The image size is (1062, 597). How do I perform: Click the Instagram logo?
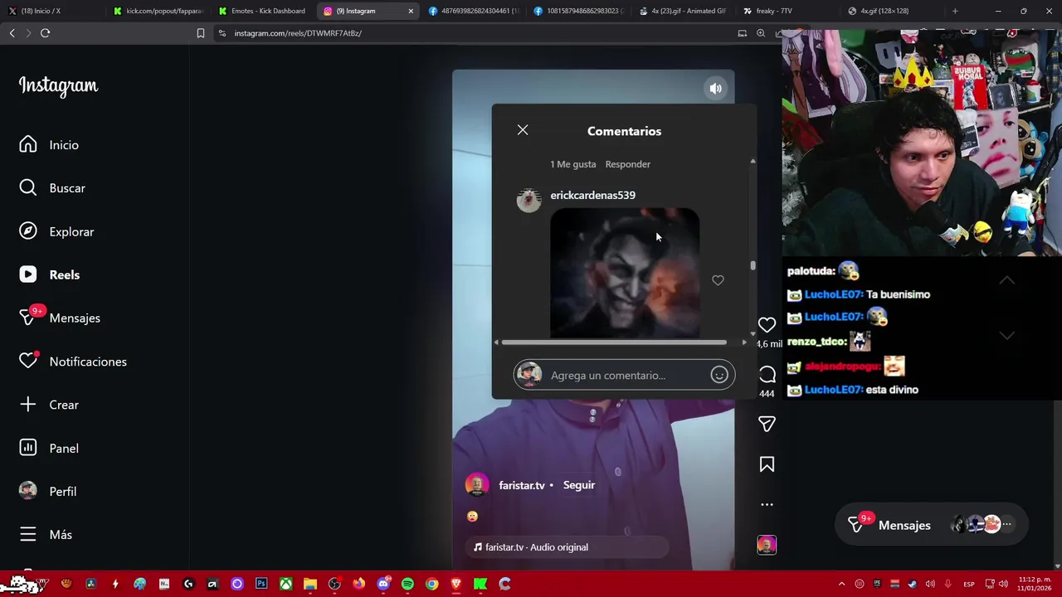click(x=58, y=85)
